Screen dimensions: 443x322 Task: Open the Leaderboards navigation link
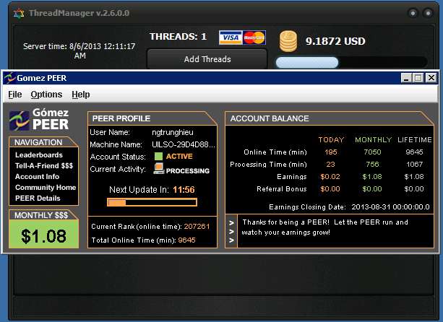[39, 155]
